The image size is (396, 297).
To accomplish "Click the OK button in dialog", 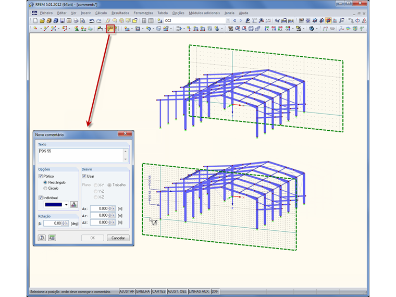I will 93,238.
